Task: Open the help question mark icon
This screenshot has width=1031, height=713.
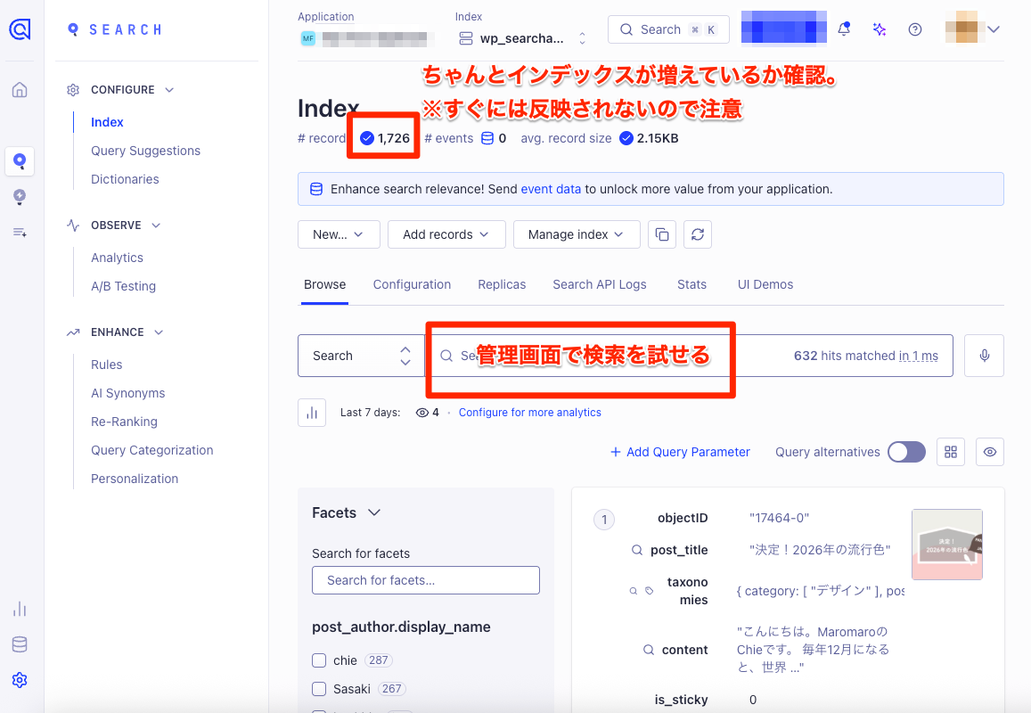Action: tap(915, 29)
